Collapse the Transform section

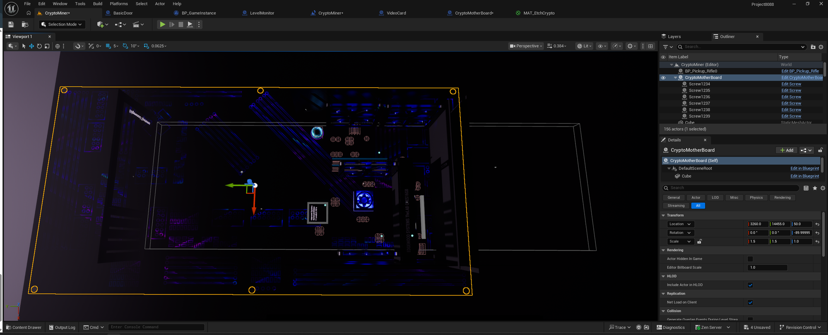click(664, 215)
